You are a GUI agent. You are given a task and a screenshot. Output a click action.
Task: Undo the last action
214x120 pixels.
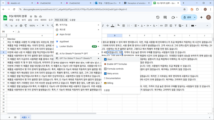11,26
